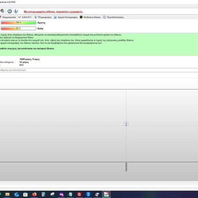The height and width of the screenshot is (198, 198).
Task: Open the Calculator taskbar icon
Action: click(x=43, y=194)
